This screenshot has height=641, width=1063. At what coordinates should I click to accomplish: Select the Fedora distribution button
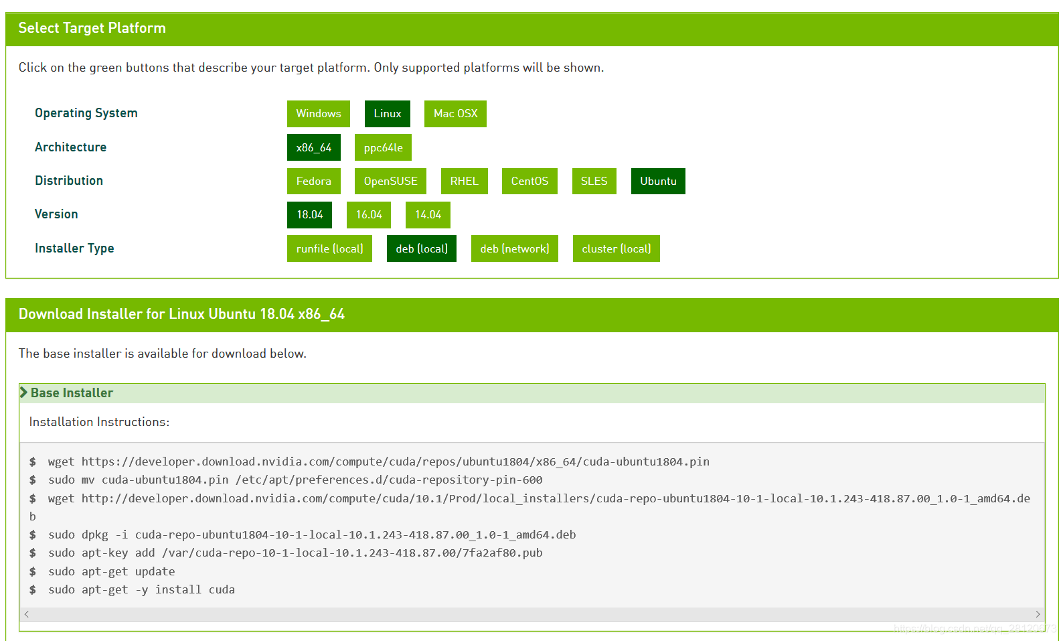pos(314,181)
